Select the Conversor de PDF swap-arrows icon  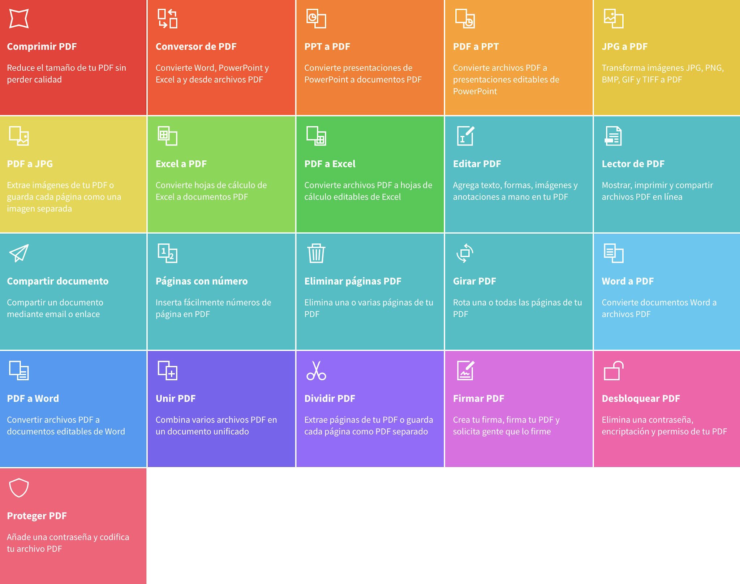coord(168,18)
